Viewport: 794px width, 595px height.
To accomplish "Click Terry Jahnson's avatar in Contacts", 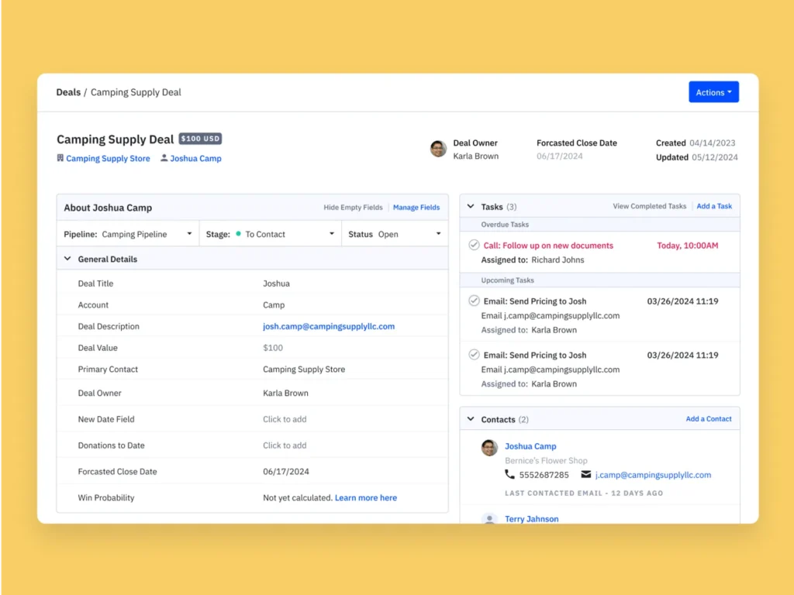I will [x=489, y=519].
